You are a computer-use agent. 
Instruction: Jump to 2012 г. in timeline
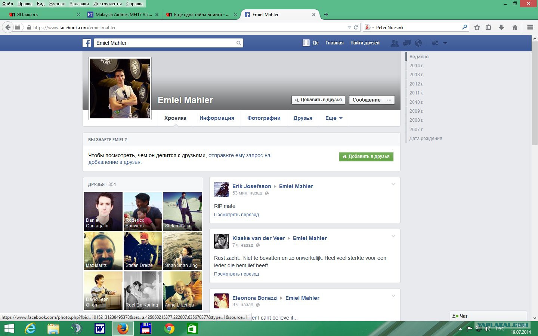tap(416, 84)
